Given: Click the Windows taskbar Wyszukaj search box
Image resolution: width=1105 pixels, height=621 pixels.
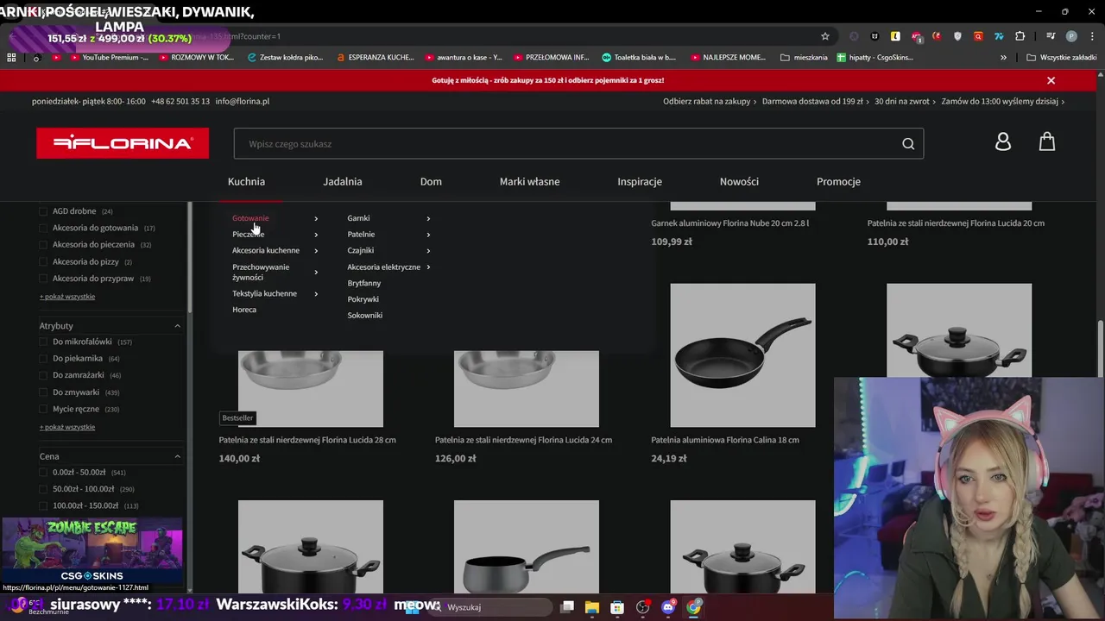Looking at the screenshot, I should pyautogui.click(x=492, y=607).
